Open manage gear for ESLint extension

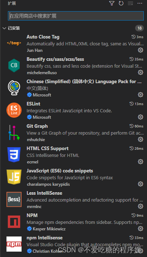[x=141, y=117]
